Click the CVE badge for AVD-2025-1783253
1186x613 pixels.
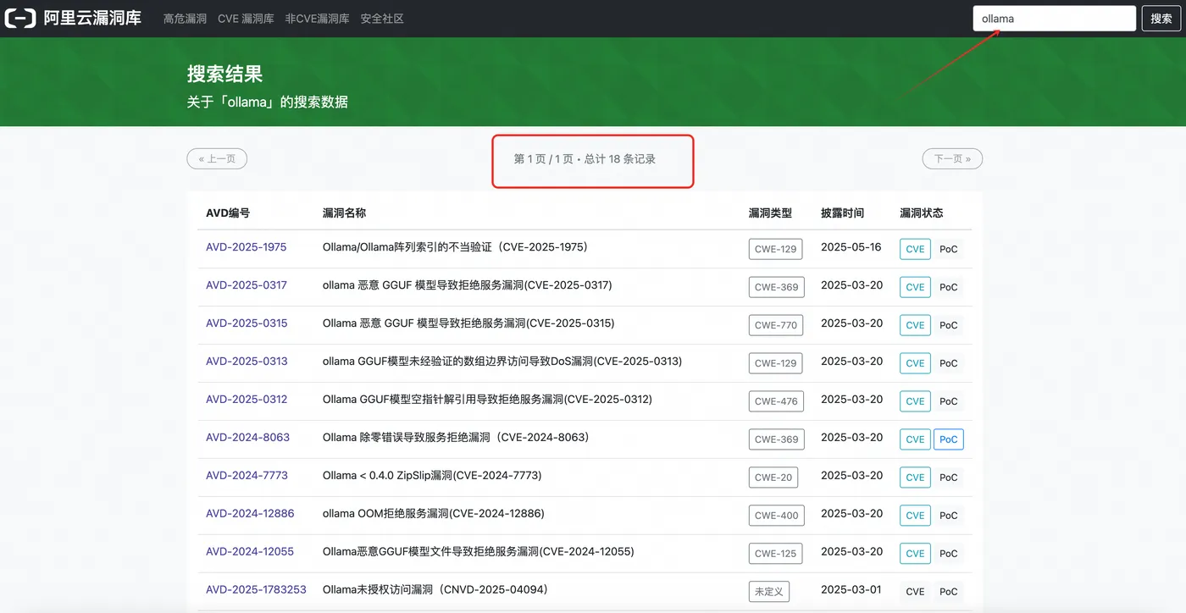coord(915,592)
